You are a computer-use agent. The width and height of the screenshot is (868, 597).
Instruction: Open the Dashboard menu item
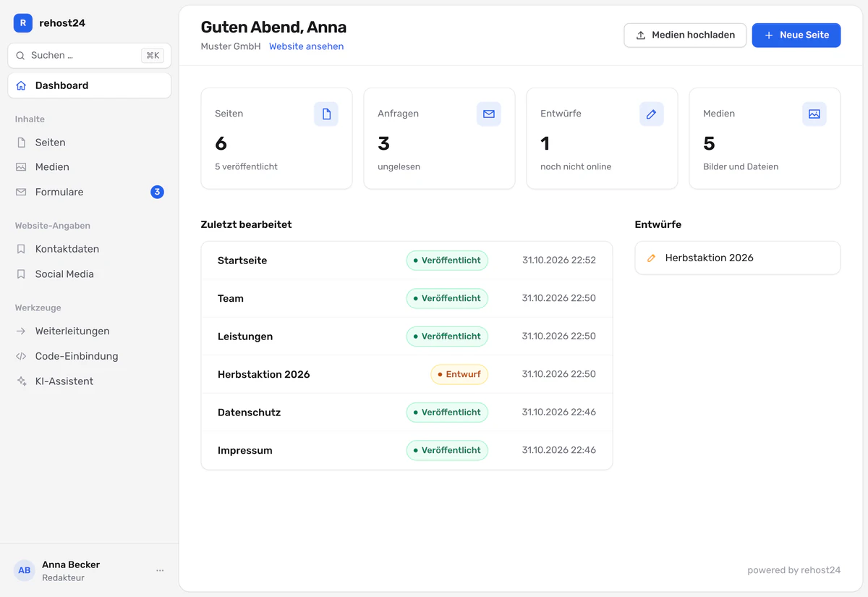coord(90,85)
